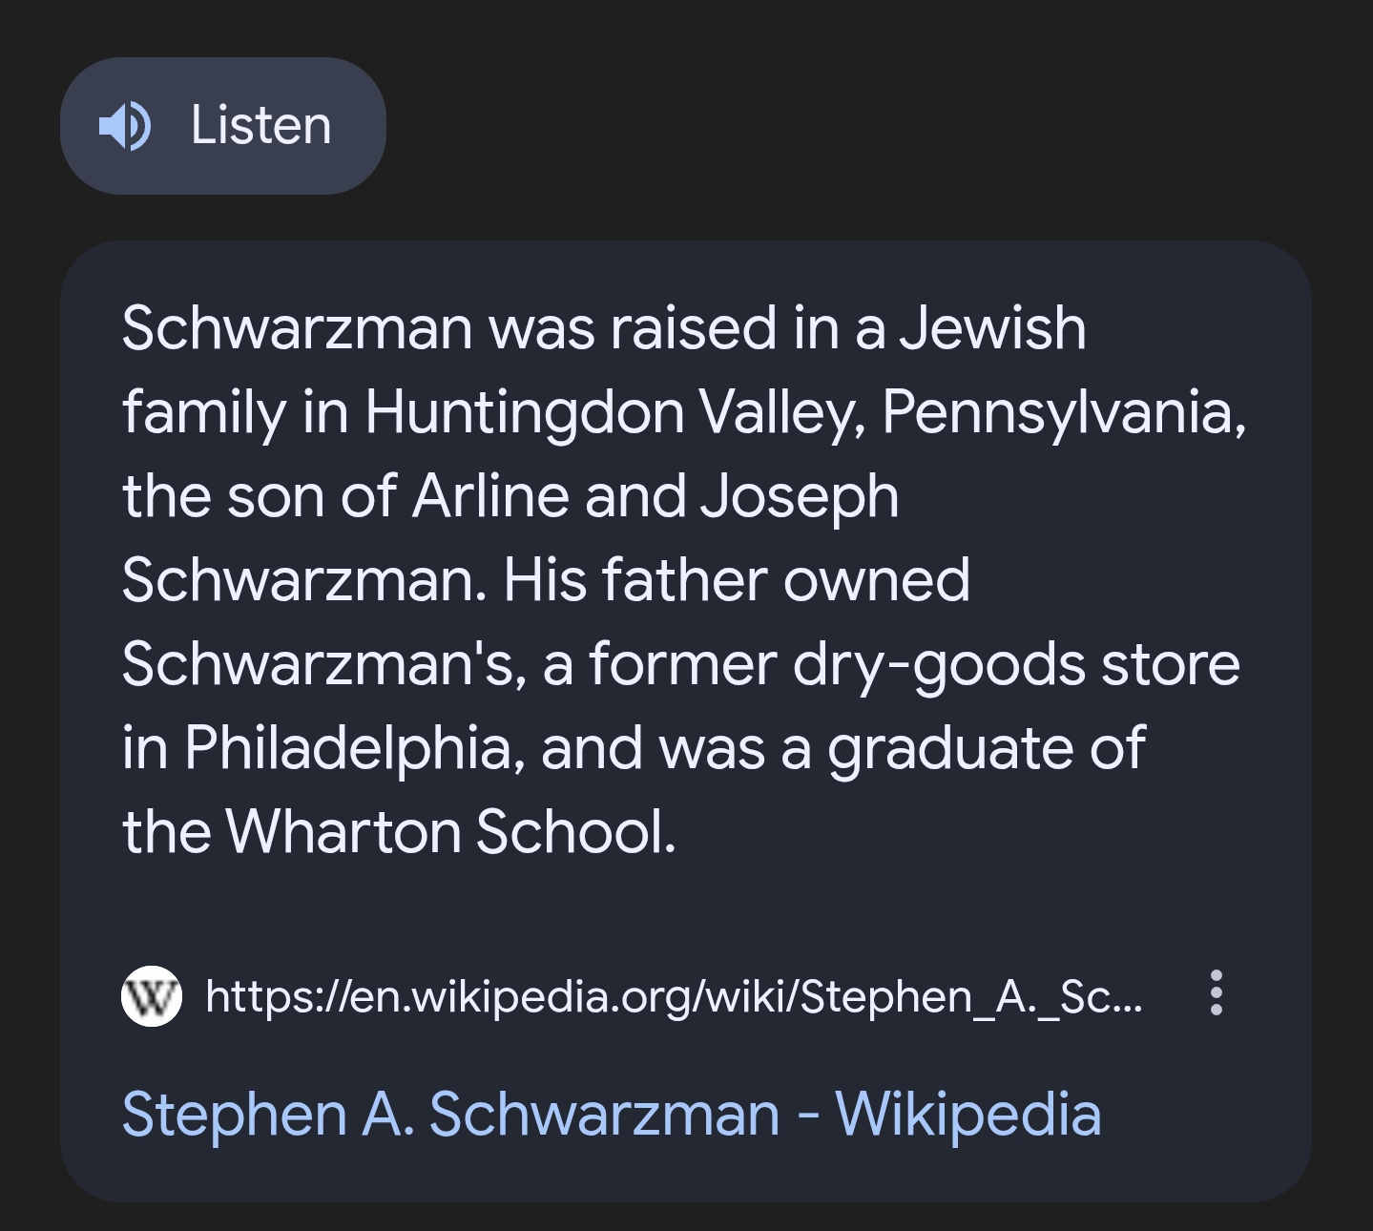1373x1231 pixels.
Task: Open the Stephen A. Schwarzman - Wikipedia link
Action: [611, 1115]
